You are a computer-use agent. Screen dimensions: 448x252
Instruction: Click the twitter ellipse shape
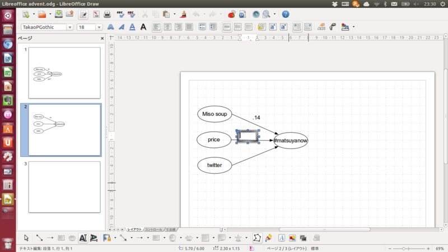click(x=214, y=165)
